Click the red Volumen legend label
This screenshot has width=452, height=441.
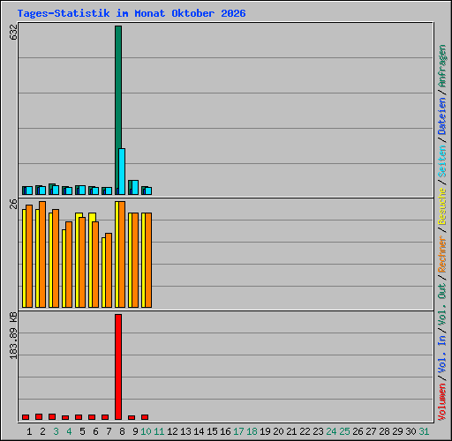(x=442, y=401)
